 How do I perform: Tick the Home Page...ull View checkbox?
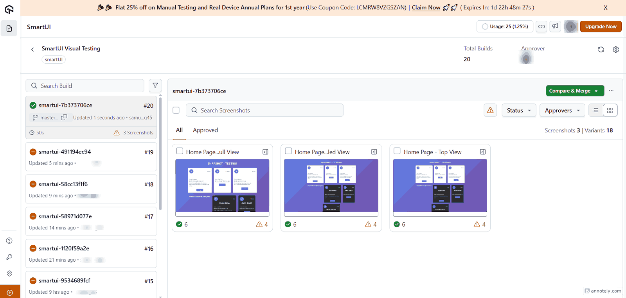180,151
